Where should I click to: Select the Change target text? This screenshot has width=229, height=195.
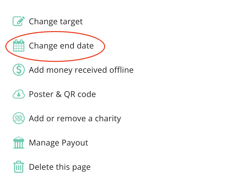56,22
